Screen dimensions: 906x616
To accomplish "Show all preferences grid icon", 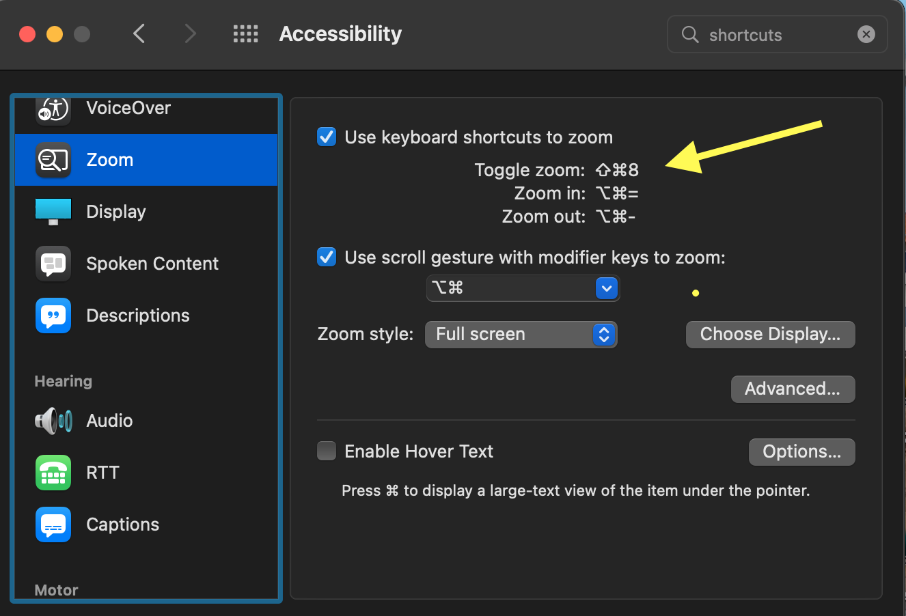I will coord(246,34).
